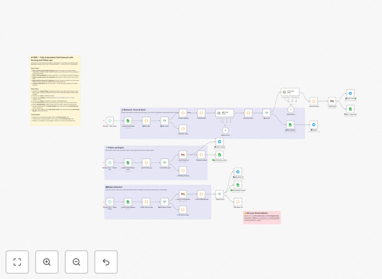Select the No Active Leads code node
The width and height of the screenshot is (382, 279).
pyautogui.click(x=183, y=209)
